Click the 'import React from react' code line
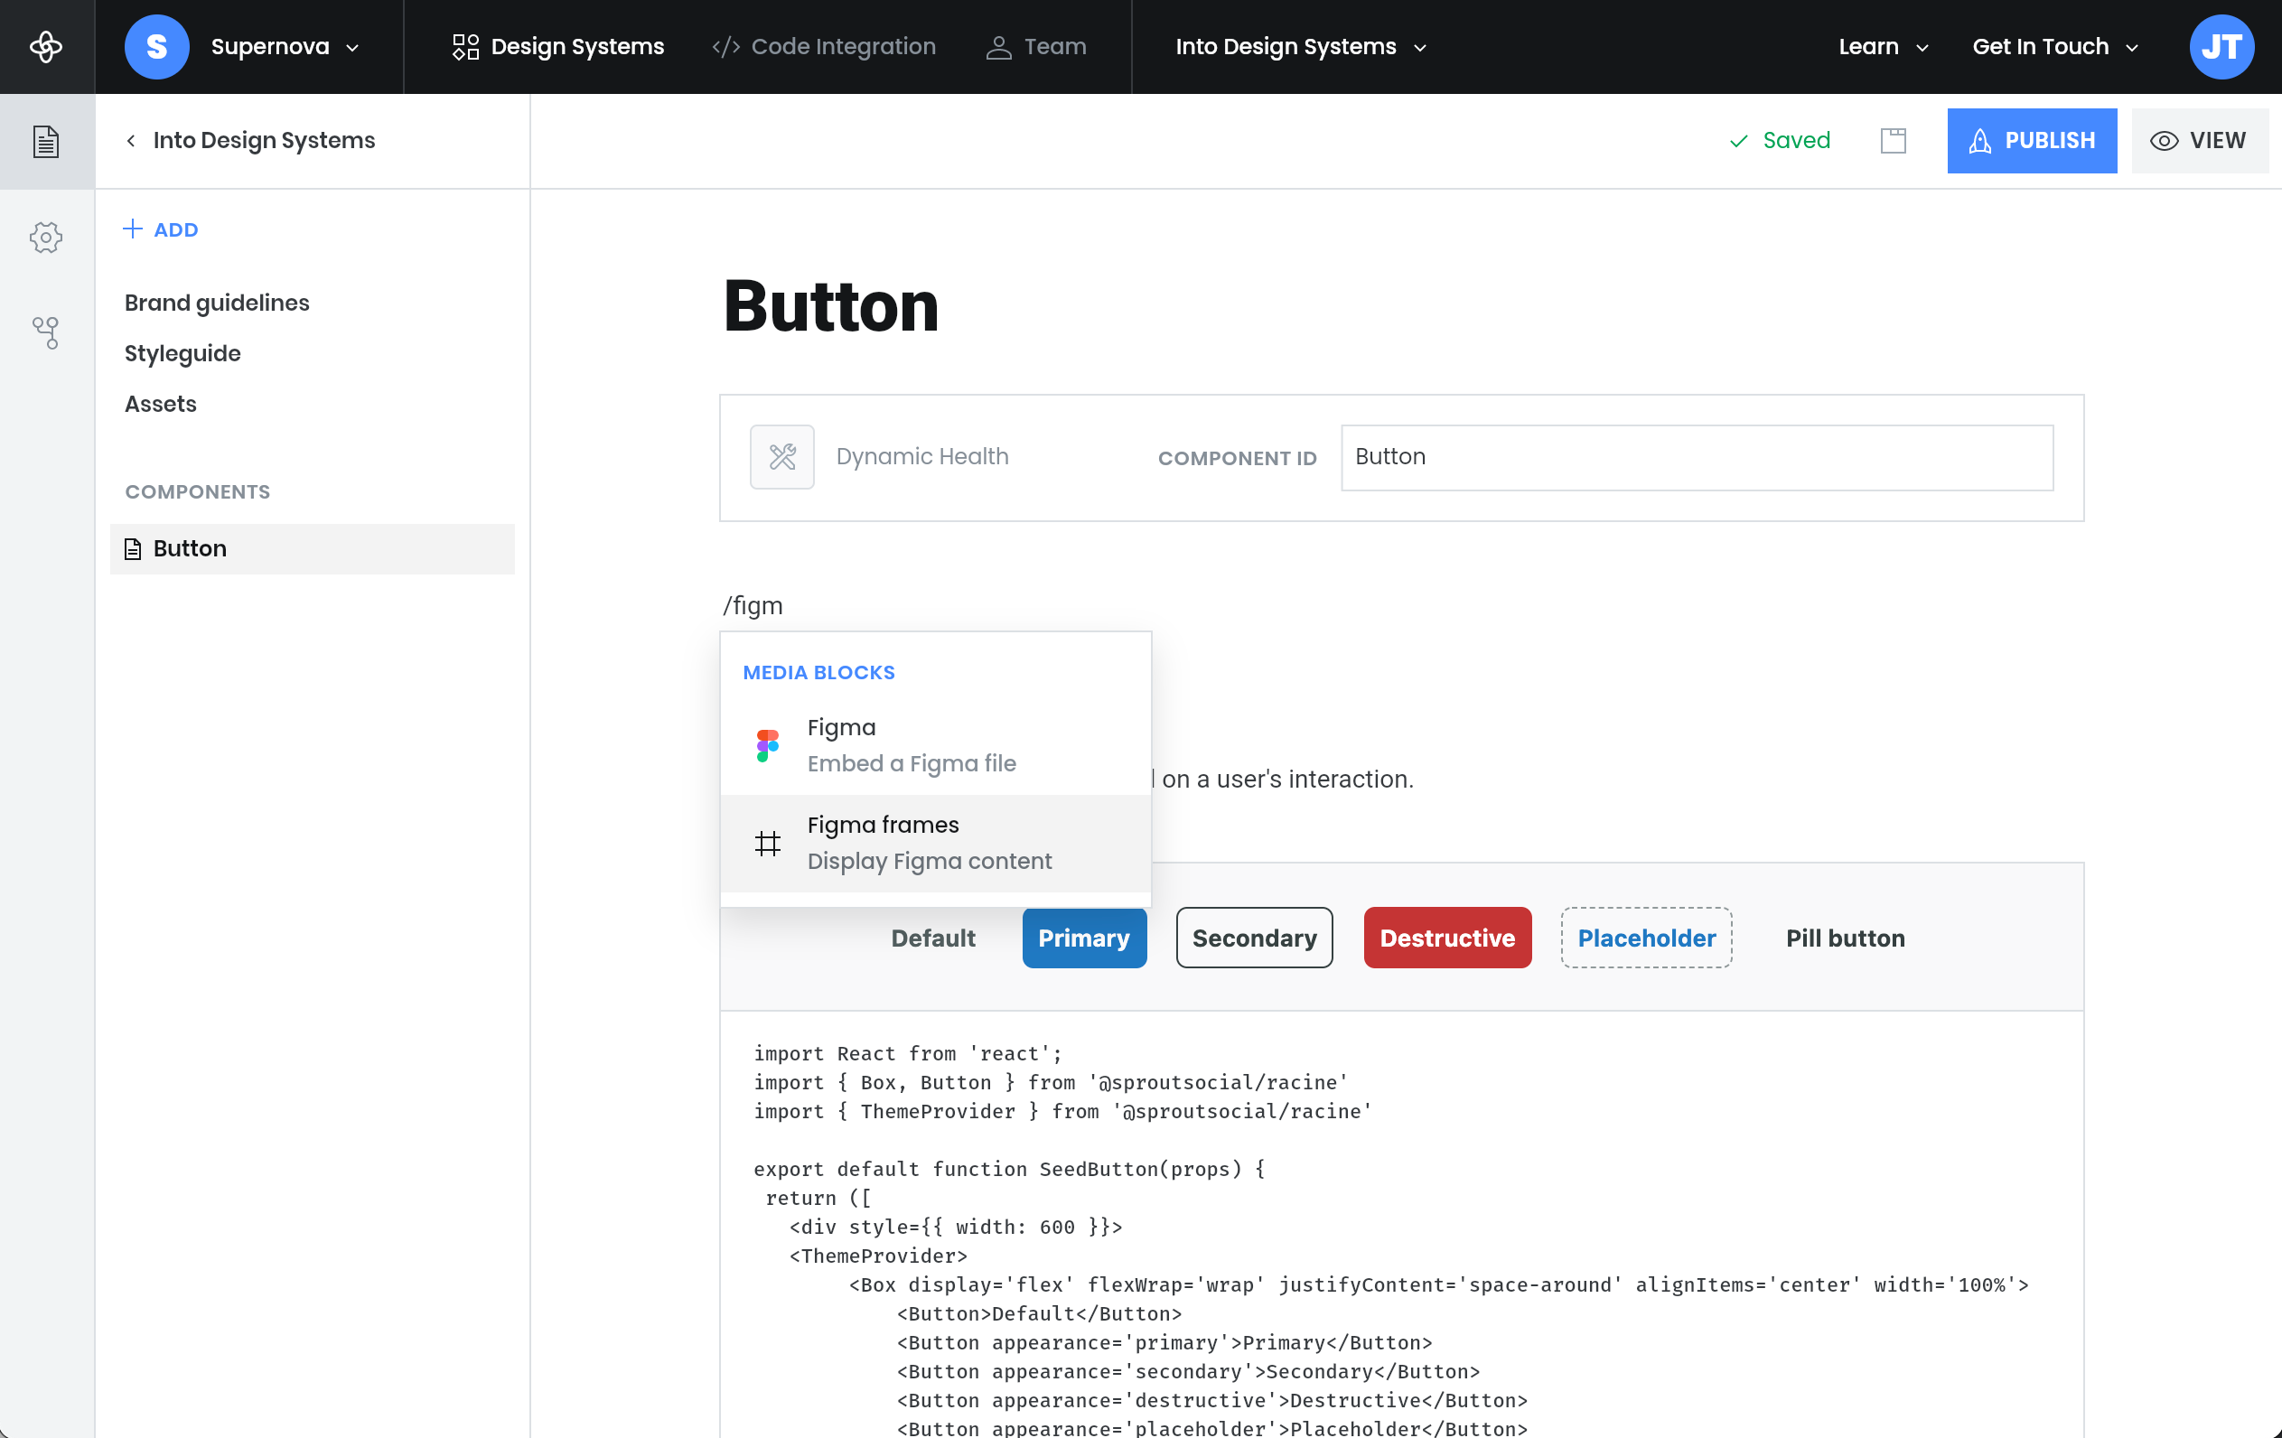 point(908,1053)
